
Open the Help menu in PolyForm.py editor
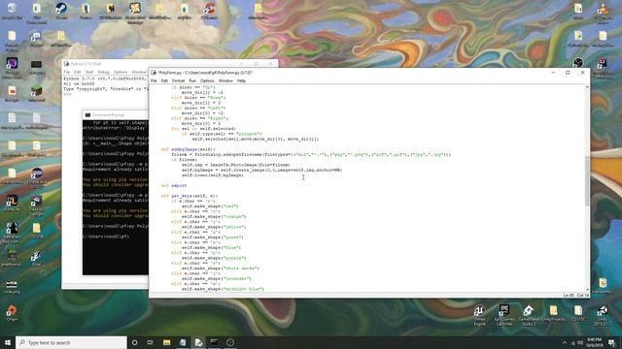click(x=241, y=80)
